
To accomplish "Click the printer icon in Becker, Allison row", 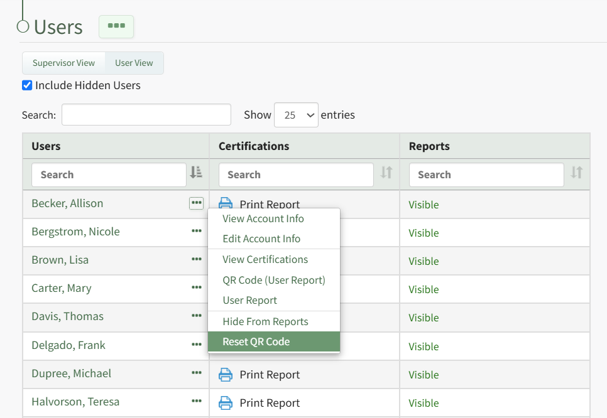I will pos(226,203).
